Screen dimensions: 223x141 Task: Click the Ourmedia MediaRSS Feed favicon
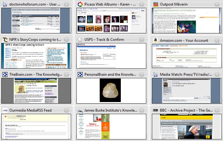[5, 110]
